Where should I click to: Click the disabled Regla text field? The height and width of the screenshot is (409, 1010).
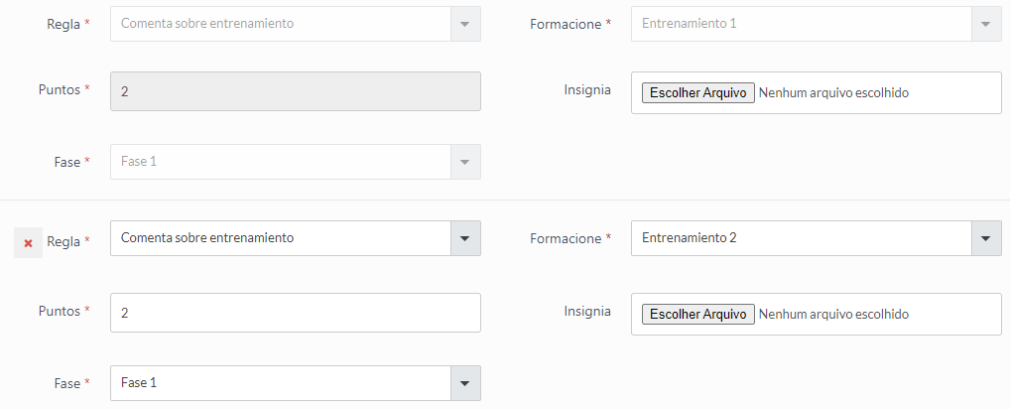click(x=280, y=23)
